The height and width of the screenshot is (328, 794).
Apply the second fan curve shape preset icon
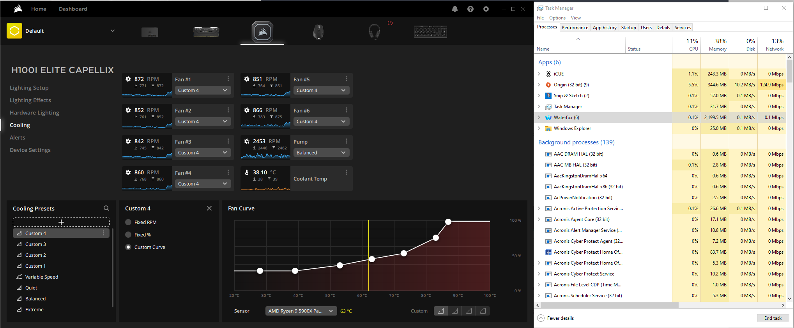click(x=455, y=311)
